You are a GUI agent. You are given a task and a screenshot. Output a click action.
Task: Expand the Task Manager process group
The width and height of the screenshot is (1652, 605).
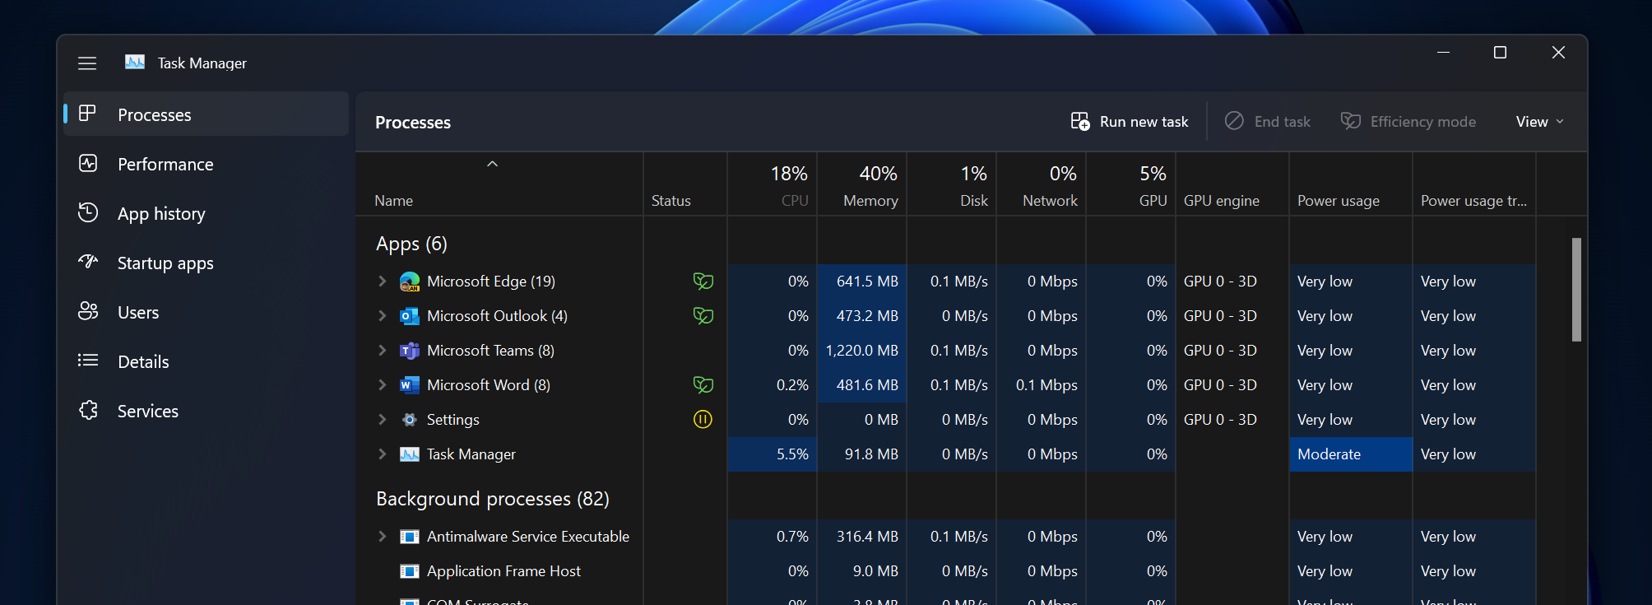382,454
